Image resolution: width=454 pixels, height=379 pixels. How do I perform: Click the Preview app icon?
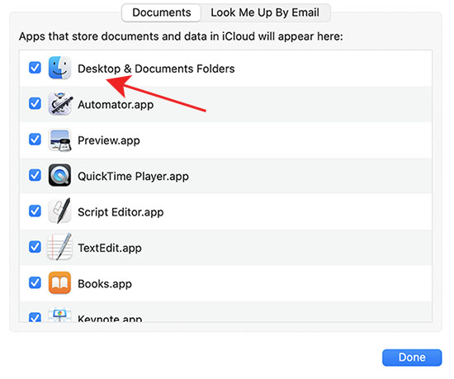click(x=59, y=140)
